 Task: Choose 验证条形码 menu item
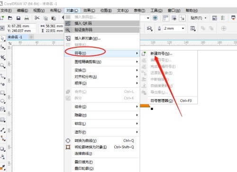click(102, 30)
